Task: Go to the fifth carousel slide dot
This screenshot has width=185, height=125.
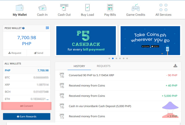Action: (x=124, y=58)
